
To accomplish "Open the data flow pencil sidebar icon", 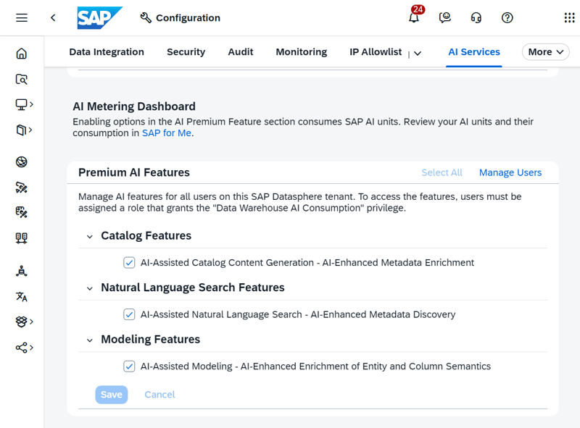I will coord(22,188).
